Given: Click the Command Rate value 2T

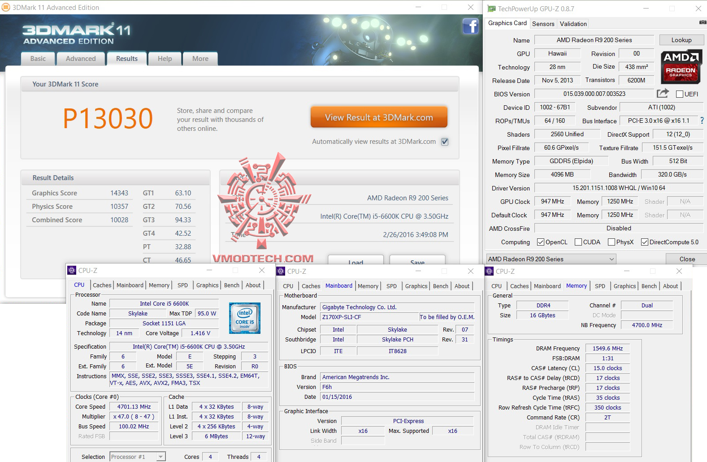Looking at the screenshot, I should [x=607, y=417].
